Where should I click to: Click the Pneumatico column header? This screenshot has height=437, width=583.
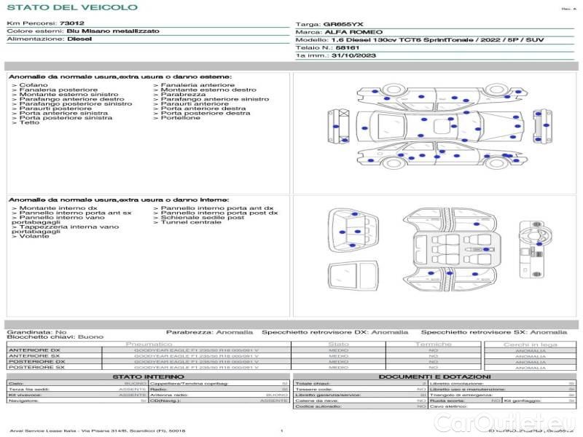(149, 344)
